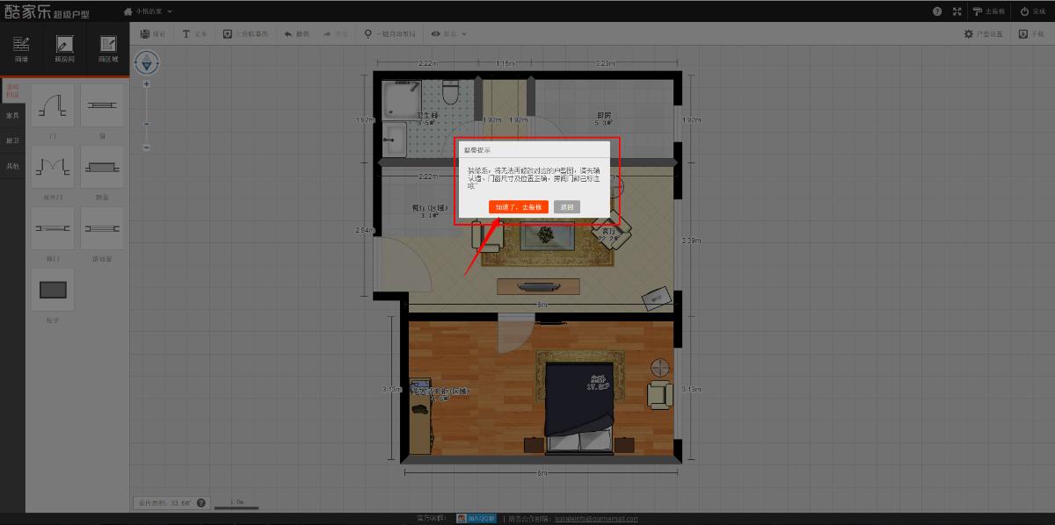
Task: Click the fullscreen icon in top bar
Action: (957, 11)
